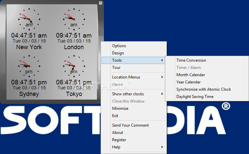The image size is (249, 154).
Task: Select the Design menu entry
Action: tap(134, 53)
